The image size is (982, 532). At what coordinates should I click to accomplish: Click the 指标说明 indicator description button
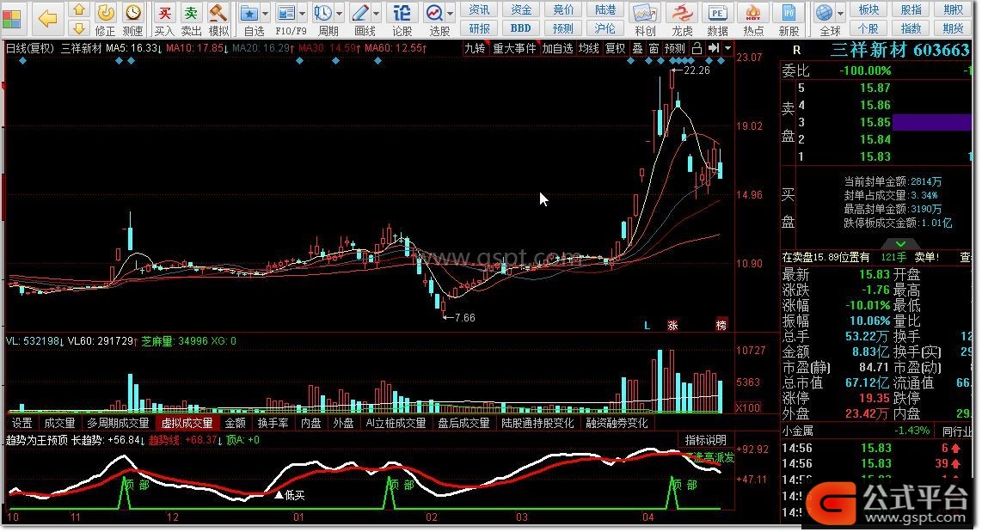pyautogui.click(x=705, y=440)
